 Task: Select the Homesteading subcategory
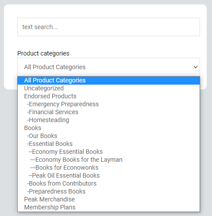109,120
